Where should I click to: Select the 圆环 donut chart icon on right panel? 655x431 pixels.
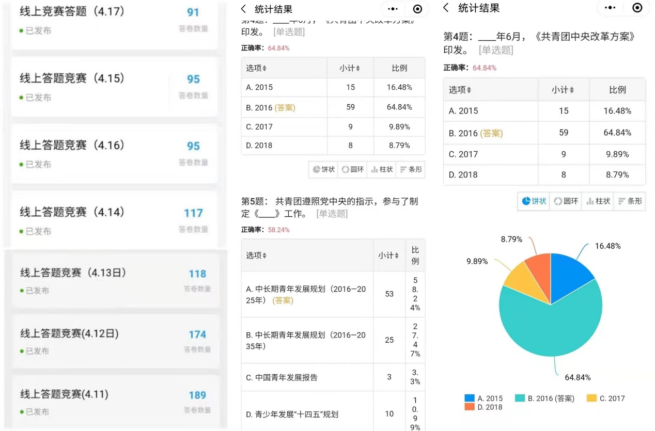(x=566, y=201)
